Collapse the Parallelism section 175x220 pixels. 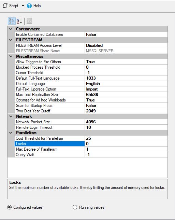11,133
